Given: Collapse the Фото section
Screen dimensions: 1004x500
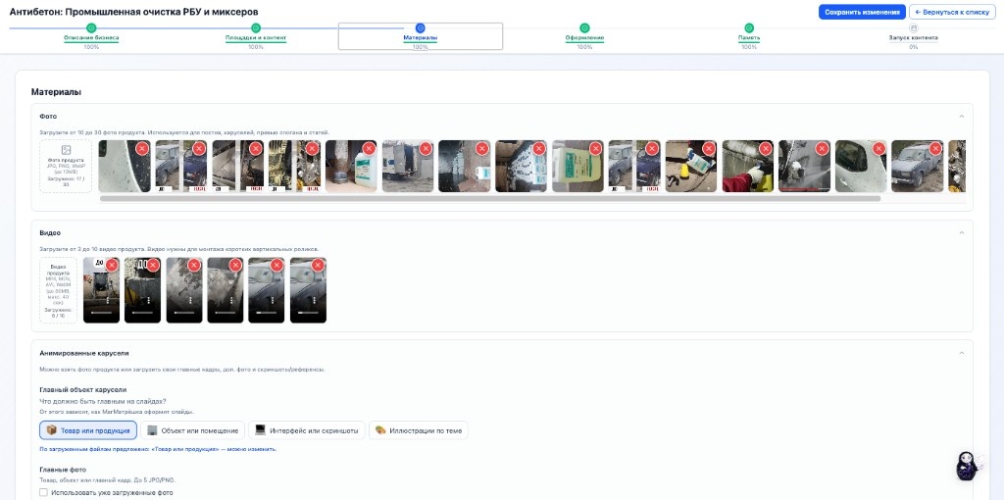Looking at the screenshot, I should pos(961,116).
